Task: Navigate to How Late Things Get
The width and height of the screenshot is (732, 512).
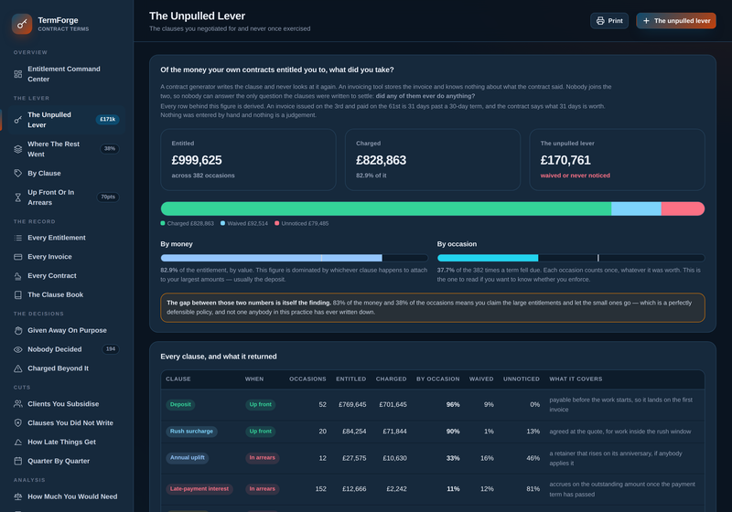Action: [x=63, y=442]
